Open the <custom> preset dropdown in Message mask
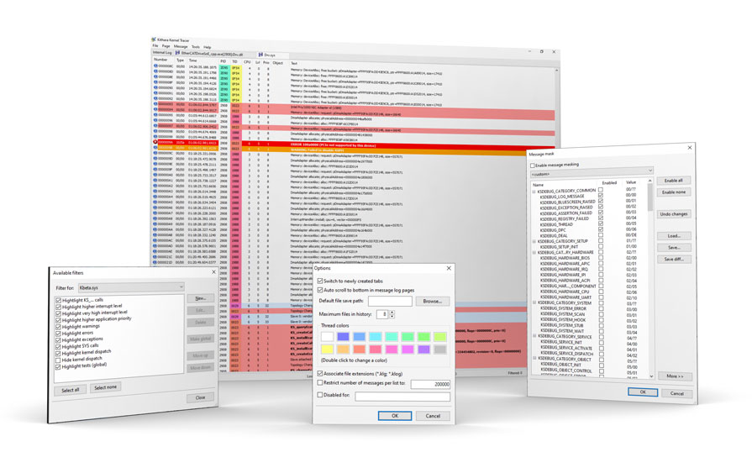The height and width of the screenshot is (452, 752). [592, 172]
